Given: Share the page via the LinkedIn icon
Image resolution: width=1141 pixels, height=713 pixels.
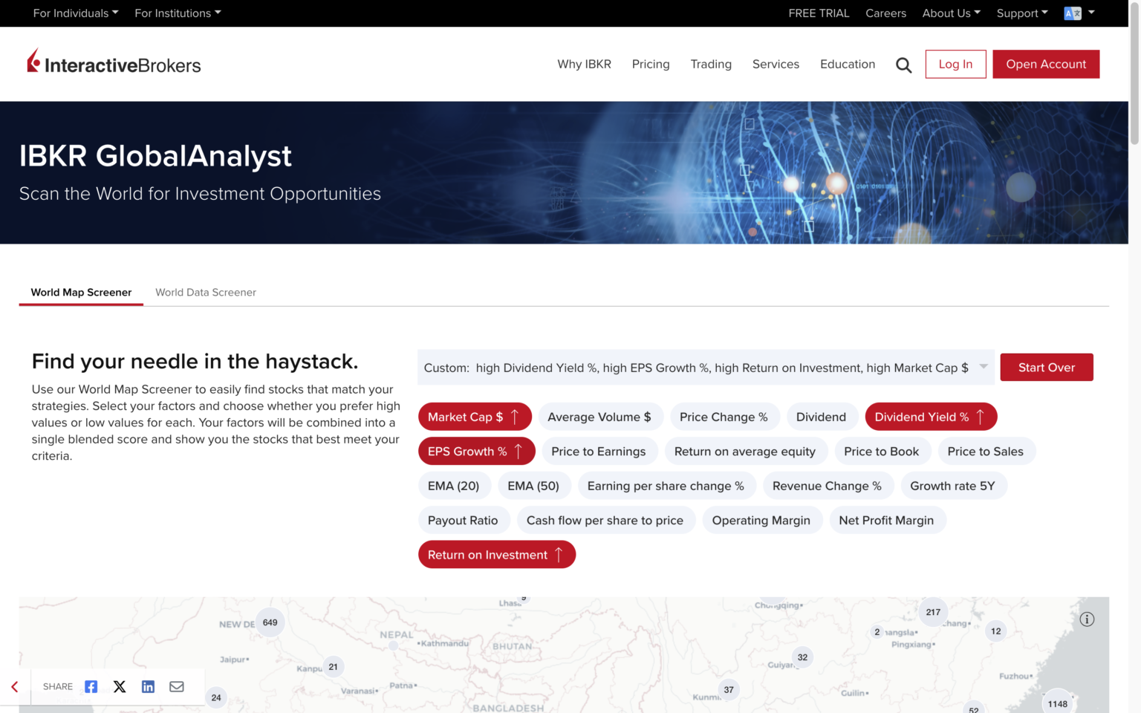Looking at the screenshot, I should click(148, 686).
